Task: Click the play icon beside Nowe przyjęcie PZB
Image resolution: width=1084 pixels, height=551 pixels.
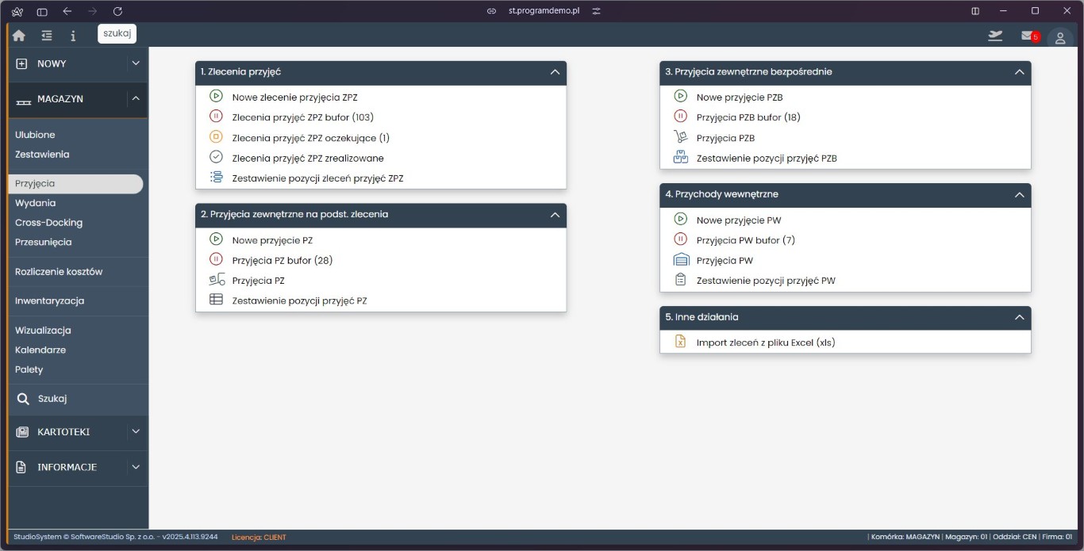Action: click(680, 97)
